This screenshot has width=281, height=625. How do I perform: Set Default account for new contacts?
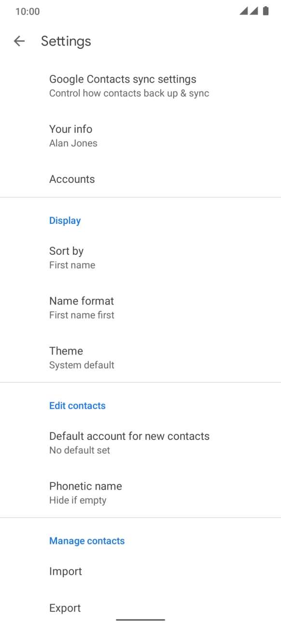[x=140, y=443]
